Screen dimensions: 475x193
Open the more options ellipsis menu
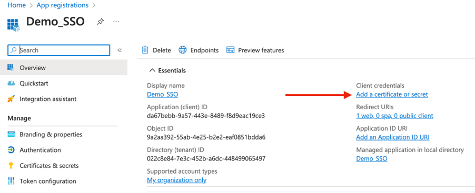click(x=116, y=22)
